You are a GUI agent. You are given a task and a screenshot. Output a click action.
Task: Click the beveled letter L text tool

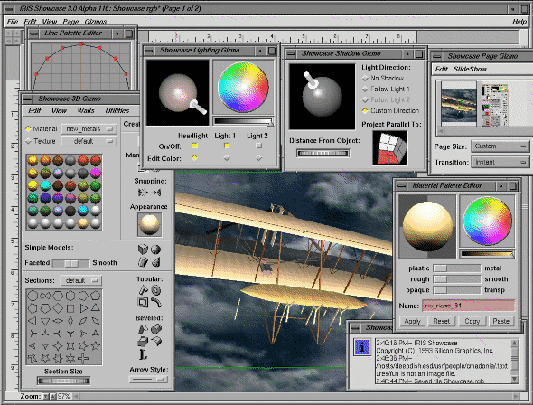coord(143,354)
